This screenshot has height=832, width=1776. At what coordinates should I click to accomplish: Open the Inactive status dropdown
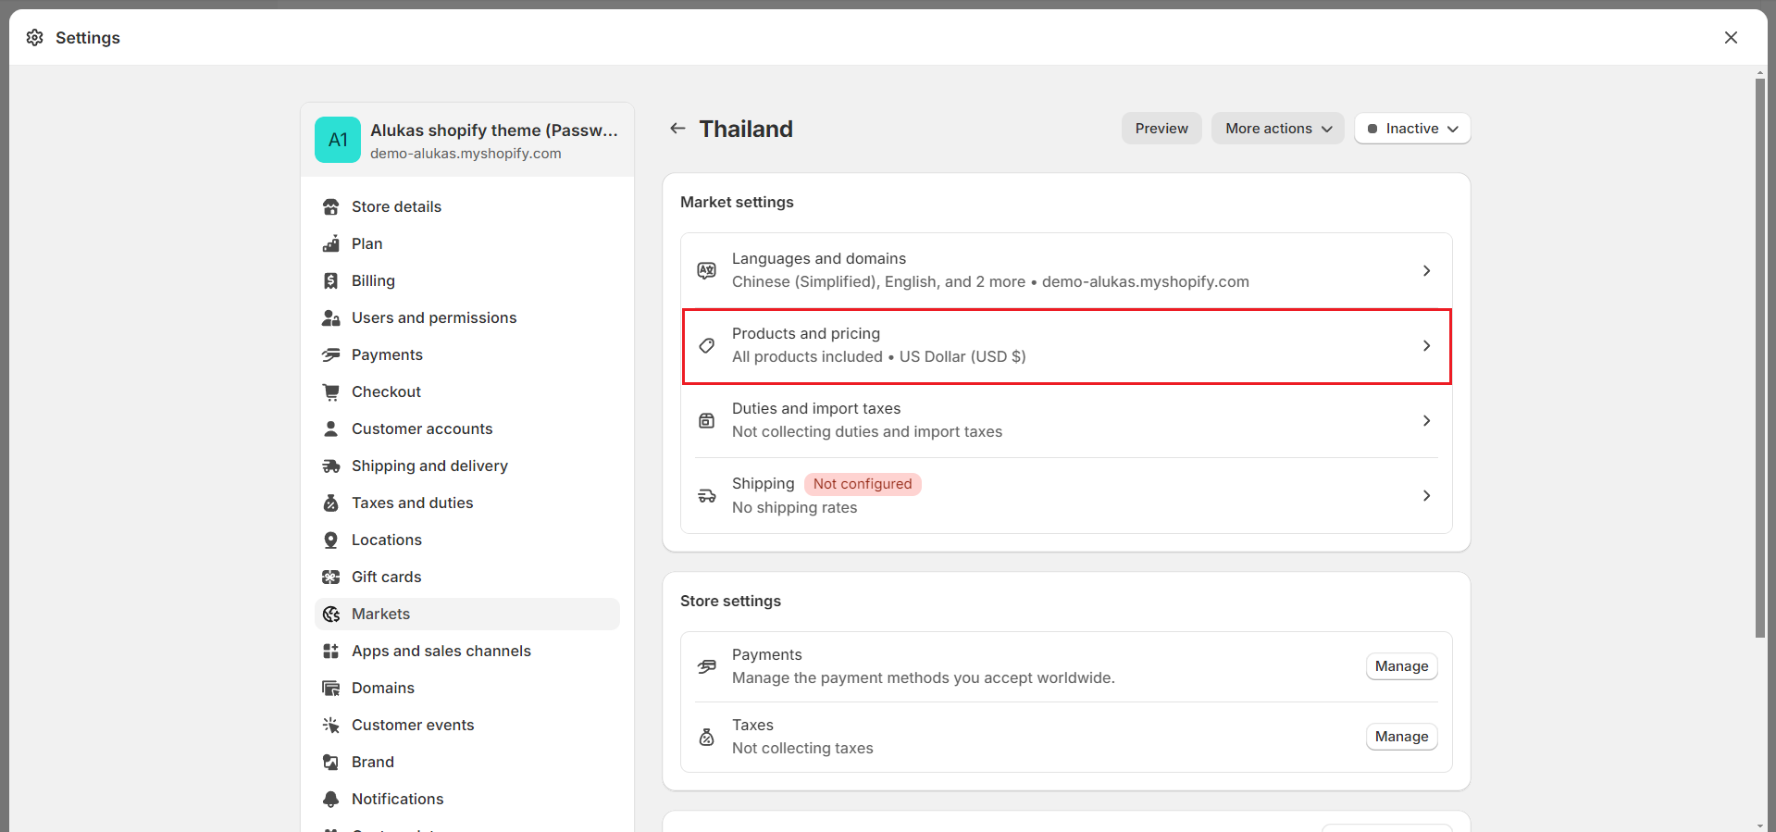[x=1412, y=129]
